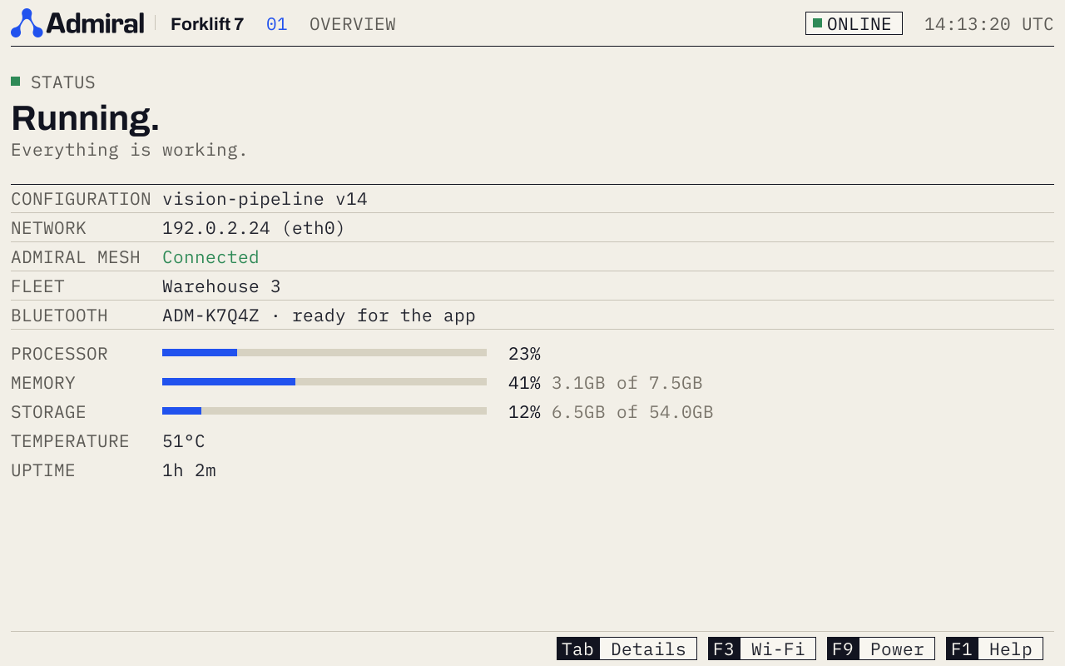Click the FLEET row label
The height and width of the screenshot is (666, 1065).
pyautogui.click(x=37, y=286)
